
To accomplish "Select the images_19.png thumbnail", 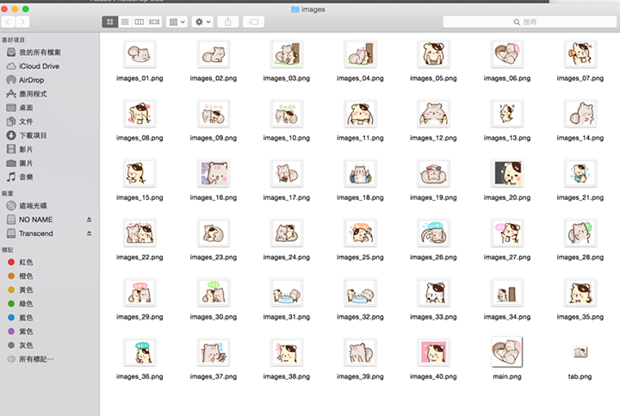I will coord(433,173).
